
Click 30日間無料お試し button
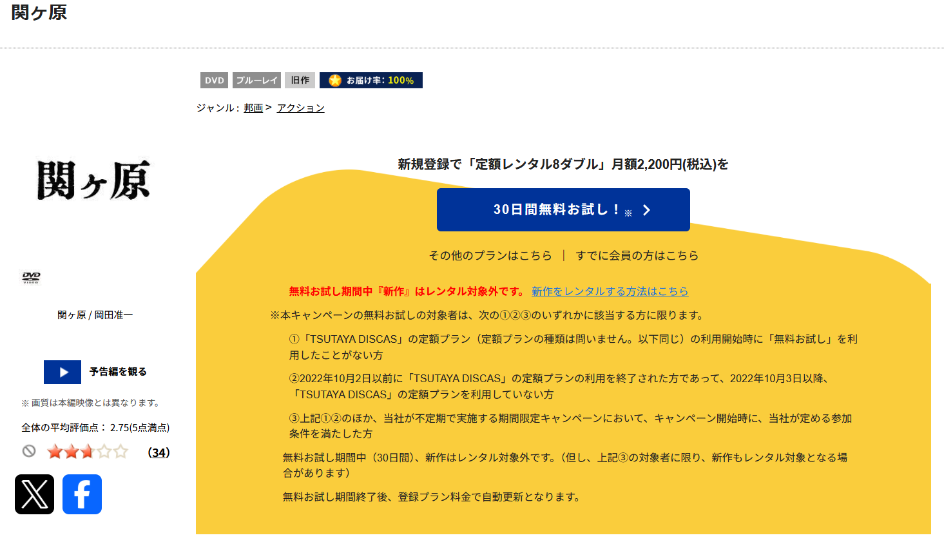563,209
